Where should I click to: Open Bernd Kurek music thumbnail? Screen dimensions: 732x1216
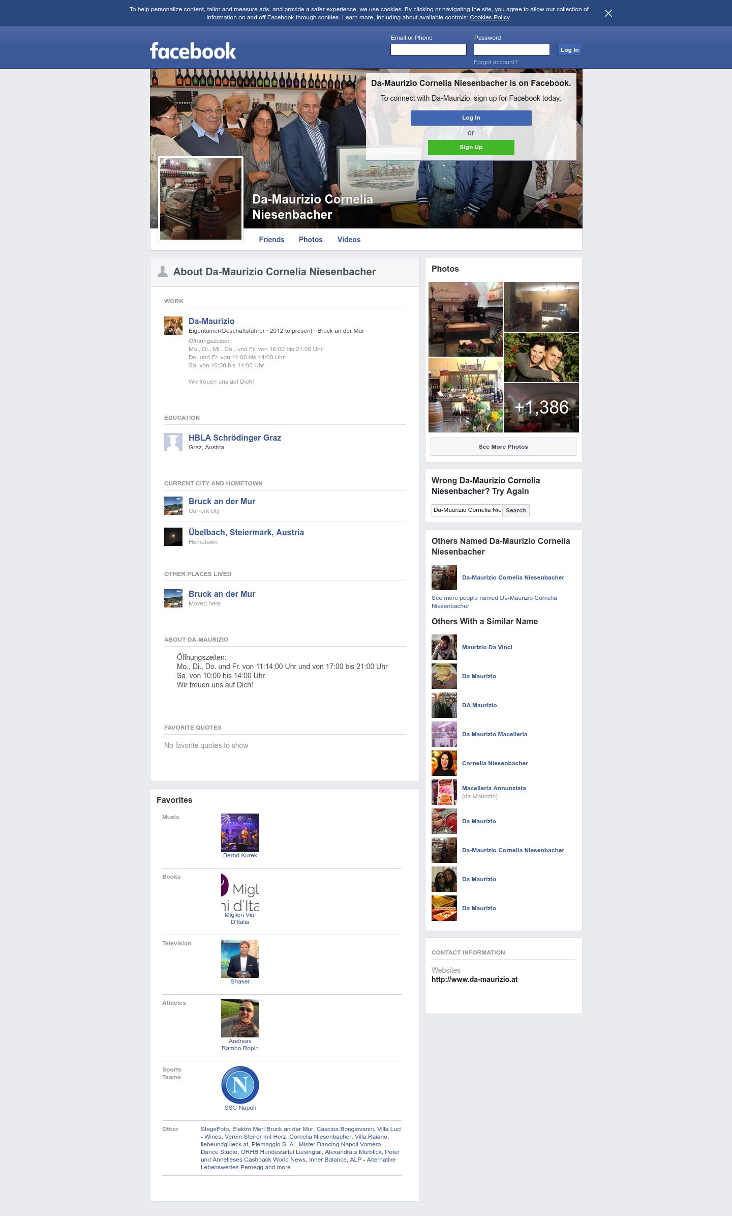point(240,832)
